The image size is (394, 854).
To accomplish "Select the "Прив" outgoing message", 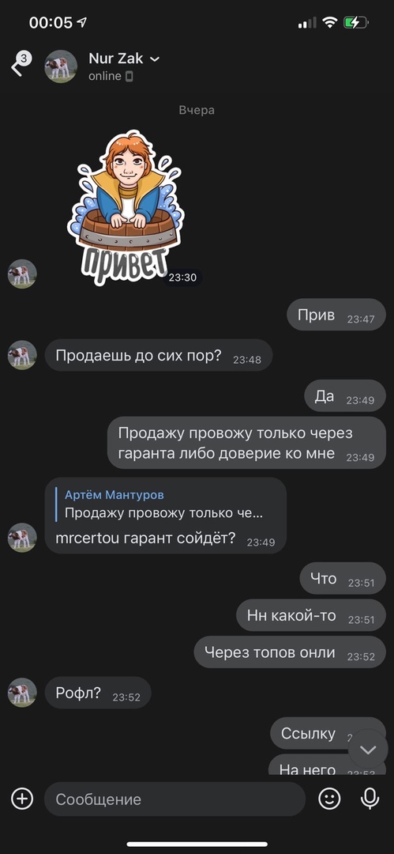I will coord(336,315).
